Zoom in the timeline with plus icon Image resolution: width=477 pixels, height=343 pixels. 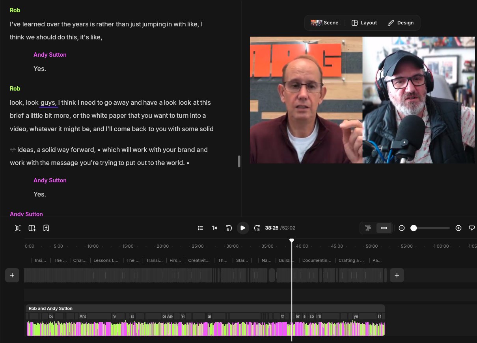click(x=458, y=228)
